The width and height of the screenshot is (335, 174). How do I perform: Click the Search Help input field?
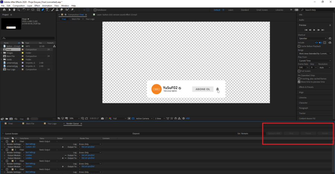pyautogui.click(x=316, y=10)
